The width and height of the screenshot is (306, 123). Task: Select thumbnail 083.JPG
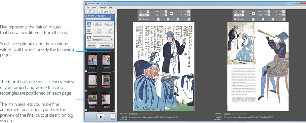[93, 99]
